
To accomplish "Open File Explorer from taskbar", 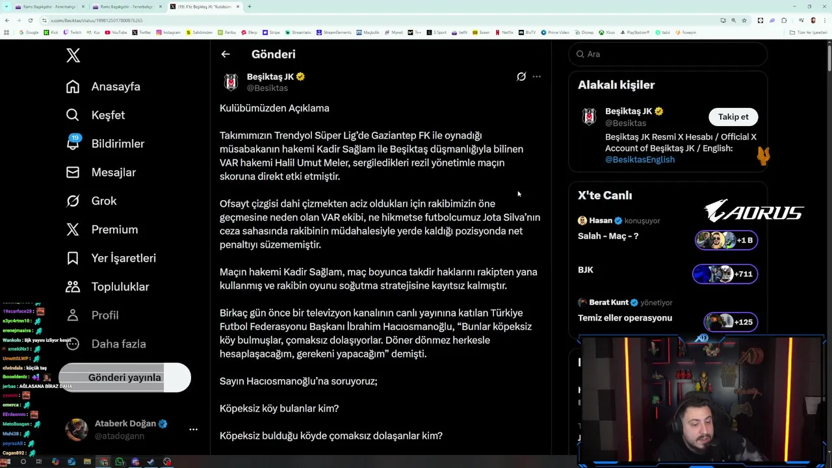I will pyautogui.click(x=87, y=461).
